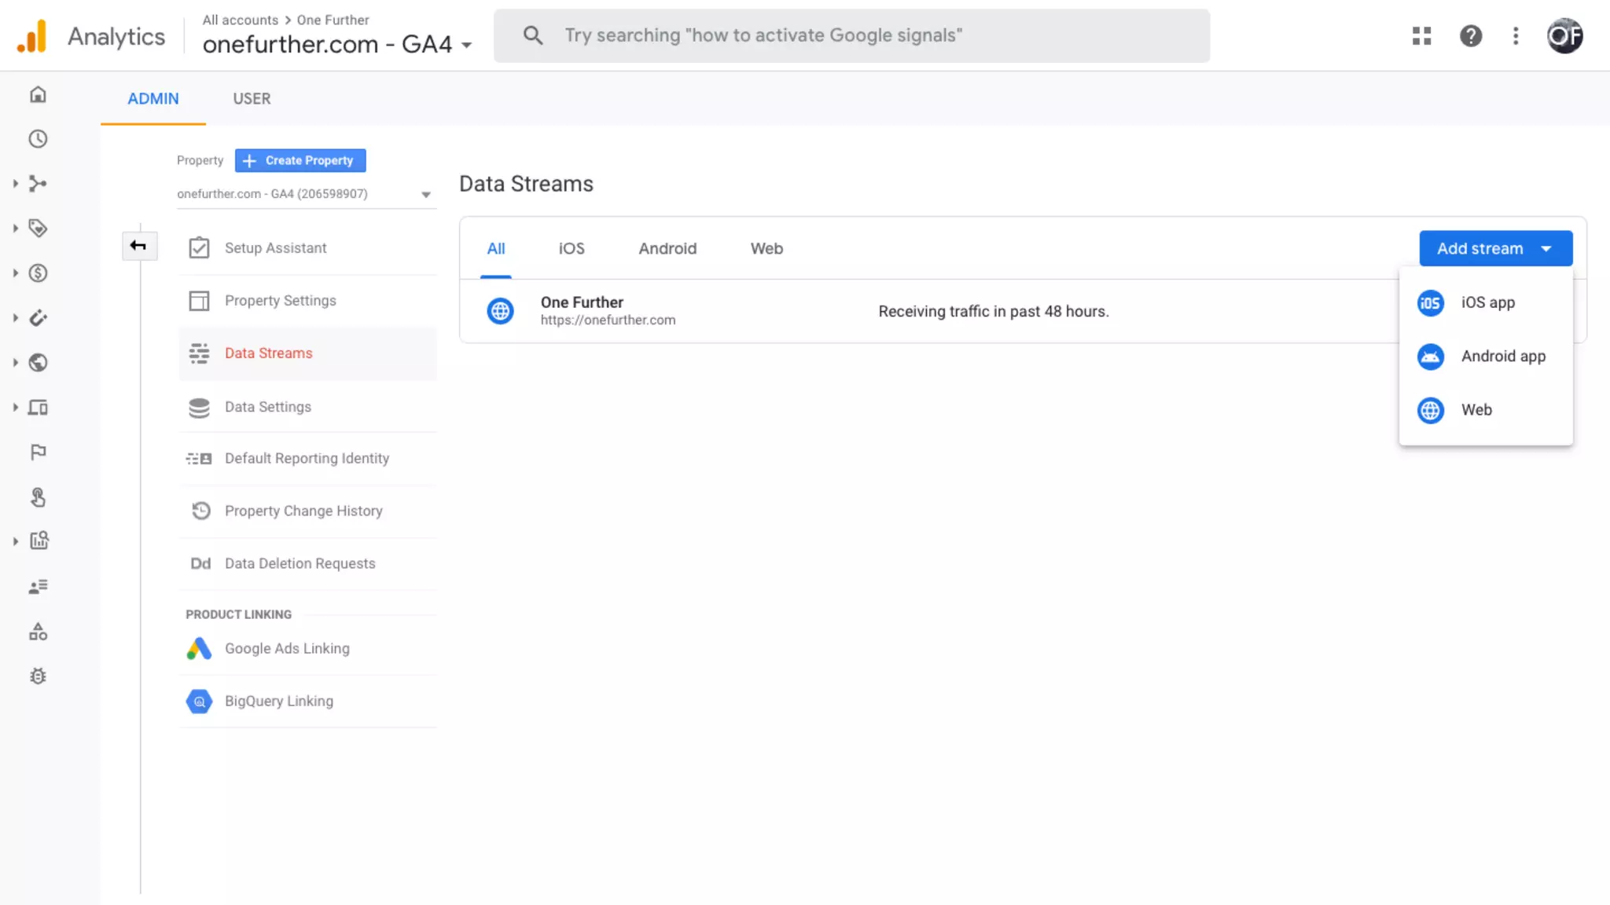This screenshot has height=905, width=1610.
Task: Select the Android streams tab
Action: click(667, 248)
